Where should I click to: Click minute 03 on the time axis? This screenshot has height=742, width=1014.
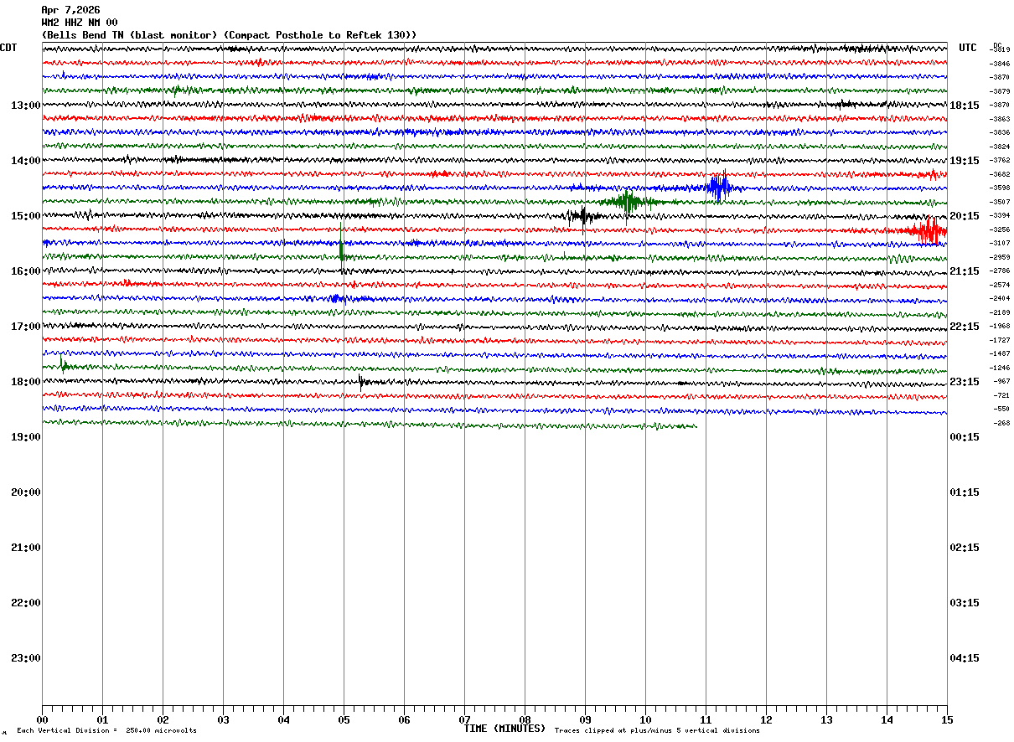pyautogui.click(x=223, y=720)
